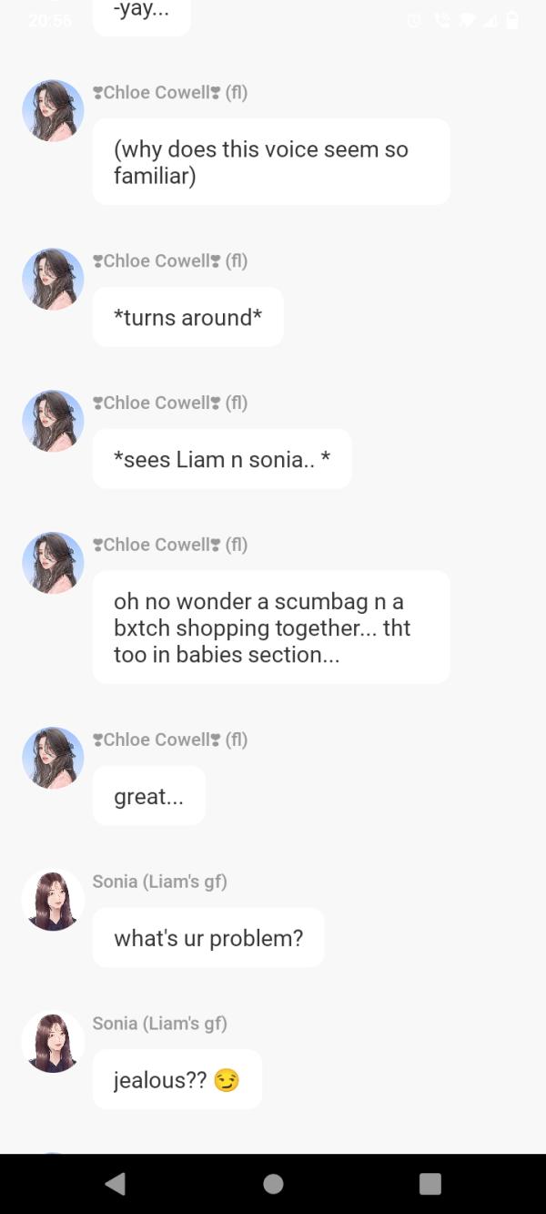Tap the "great..." message bubble
546x1214 pixels.
(148, 797)
